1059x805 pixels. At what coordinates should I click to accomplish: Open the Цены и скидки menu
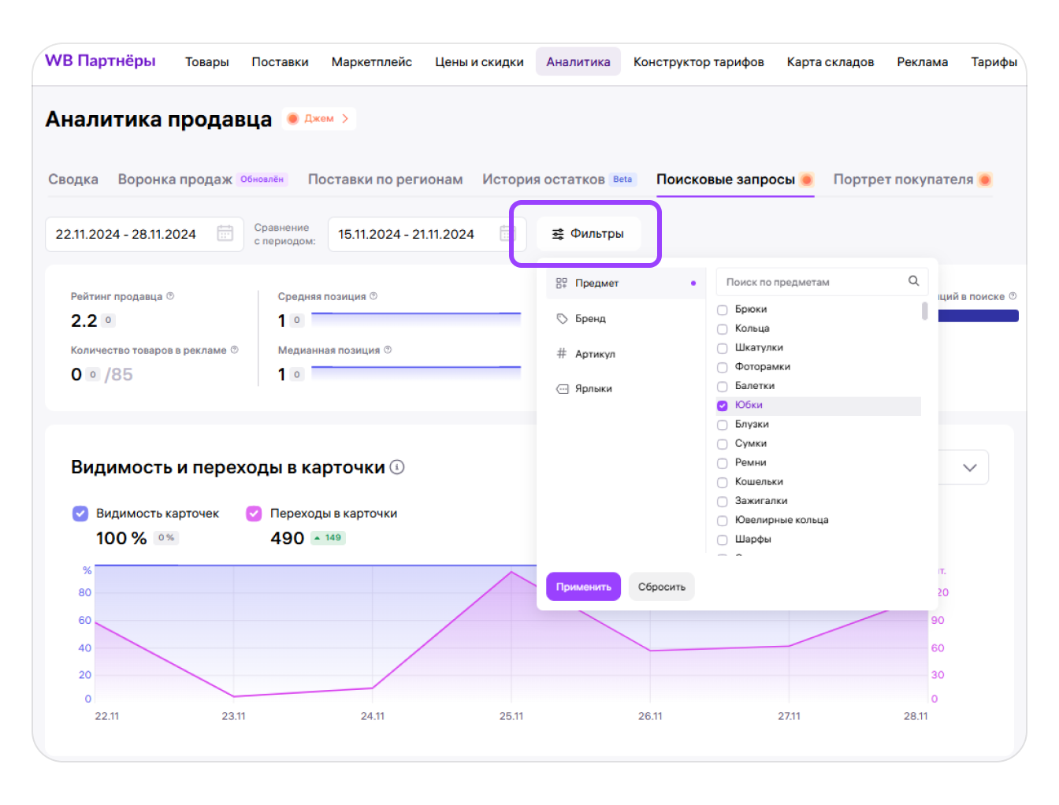(x=479, y=61)
